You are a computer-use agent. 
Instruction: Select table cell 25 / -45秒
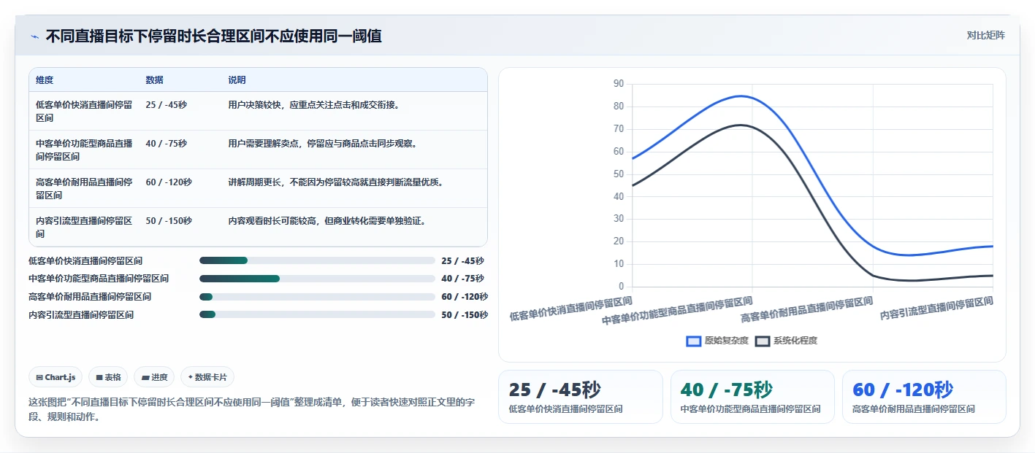166,105
